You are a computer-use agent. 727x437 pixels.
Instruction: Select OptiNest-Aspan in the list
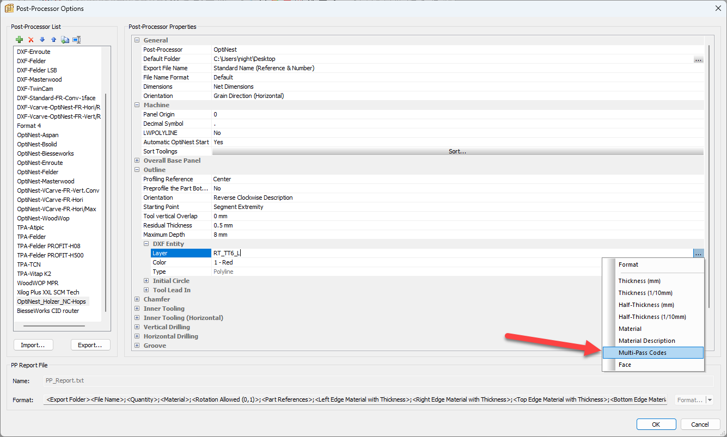(38, 135)
